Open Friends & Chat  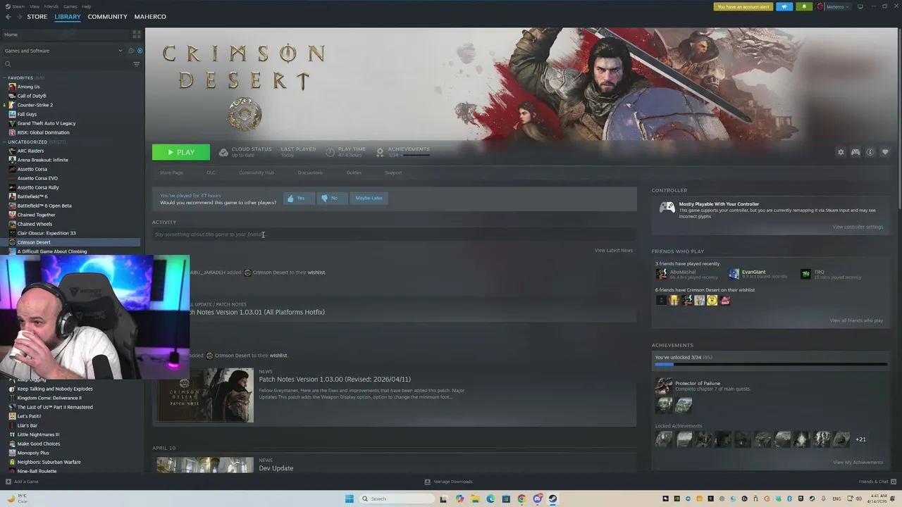pos(877,482)
